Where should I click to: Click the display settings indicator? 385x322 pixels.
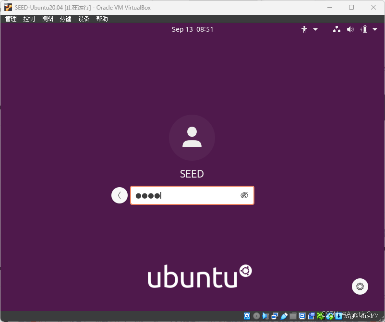pos(302,316)
